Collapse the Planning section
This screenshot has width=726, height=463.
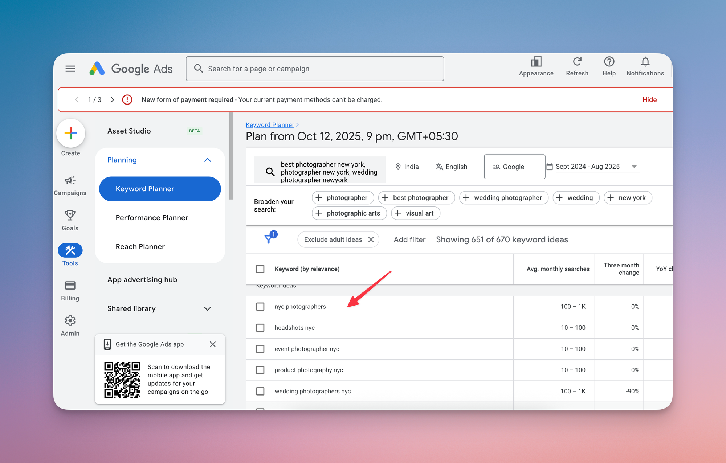(x=207, y=160)
